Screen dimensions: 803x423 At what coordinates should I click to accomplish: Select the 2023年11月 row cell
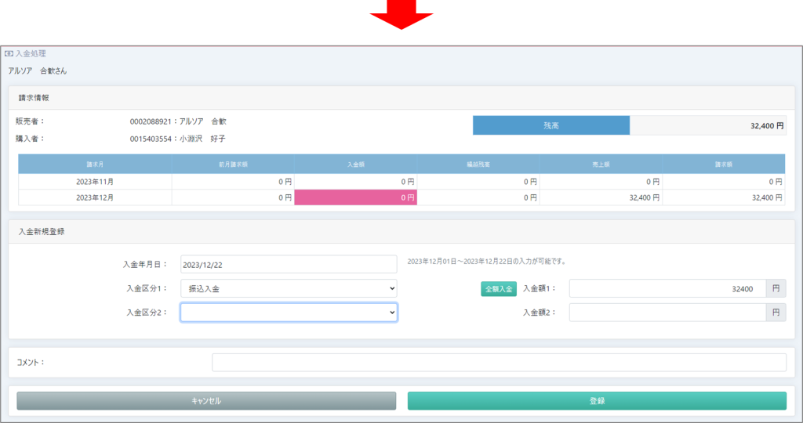click(x=95, y=181)
